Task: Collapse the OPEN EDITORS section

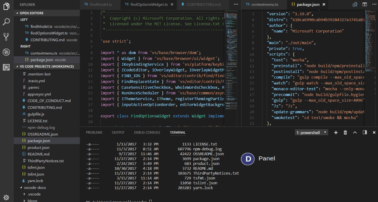Action: click(x=28, y=13)
